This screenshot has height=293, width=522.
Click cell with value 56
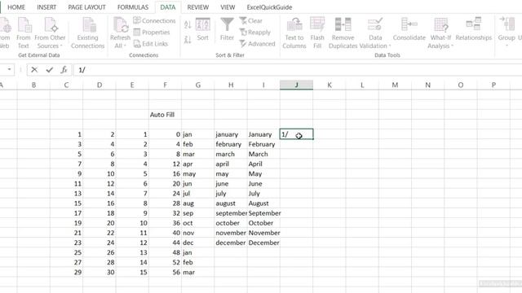(165, 272)
